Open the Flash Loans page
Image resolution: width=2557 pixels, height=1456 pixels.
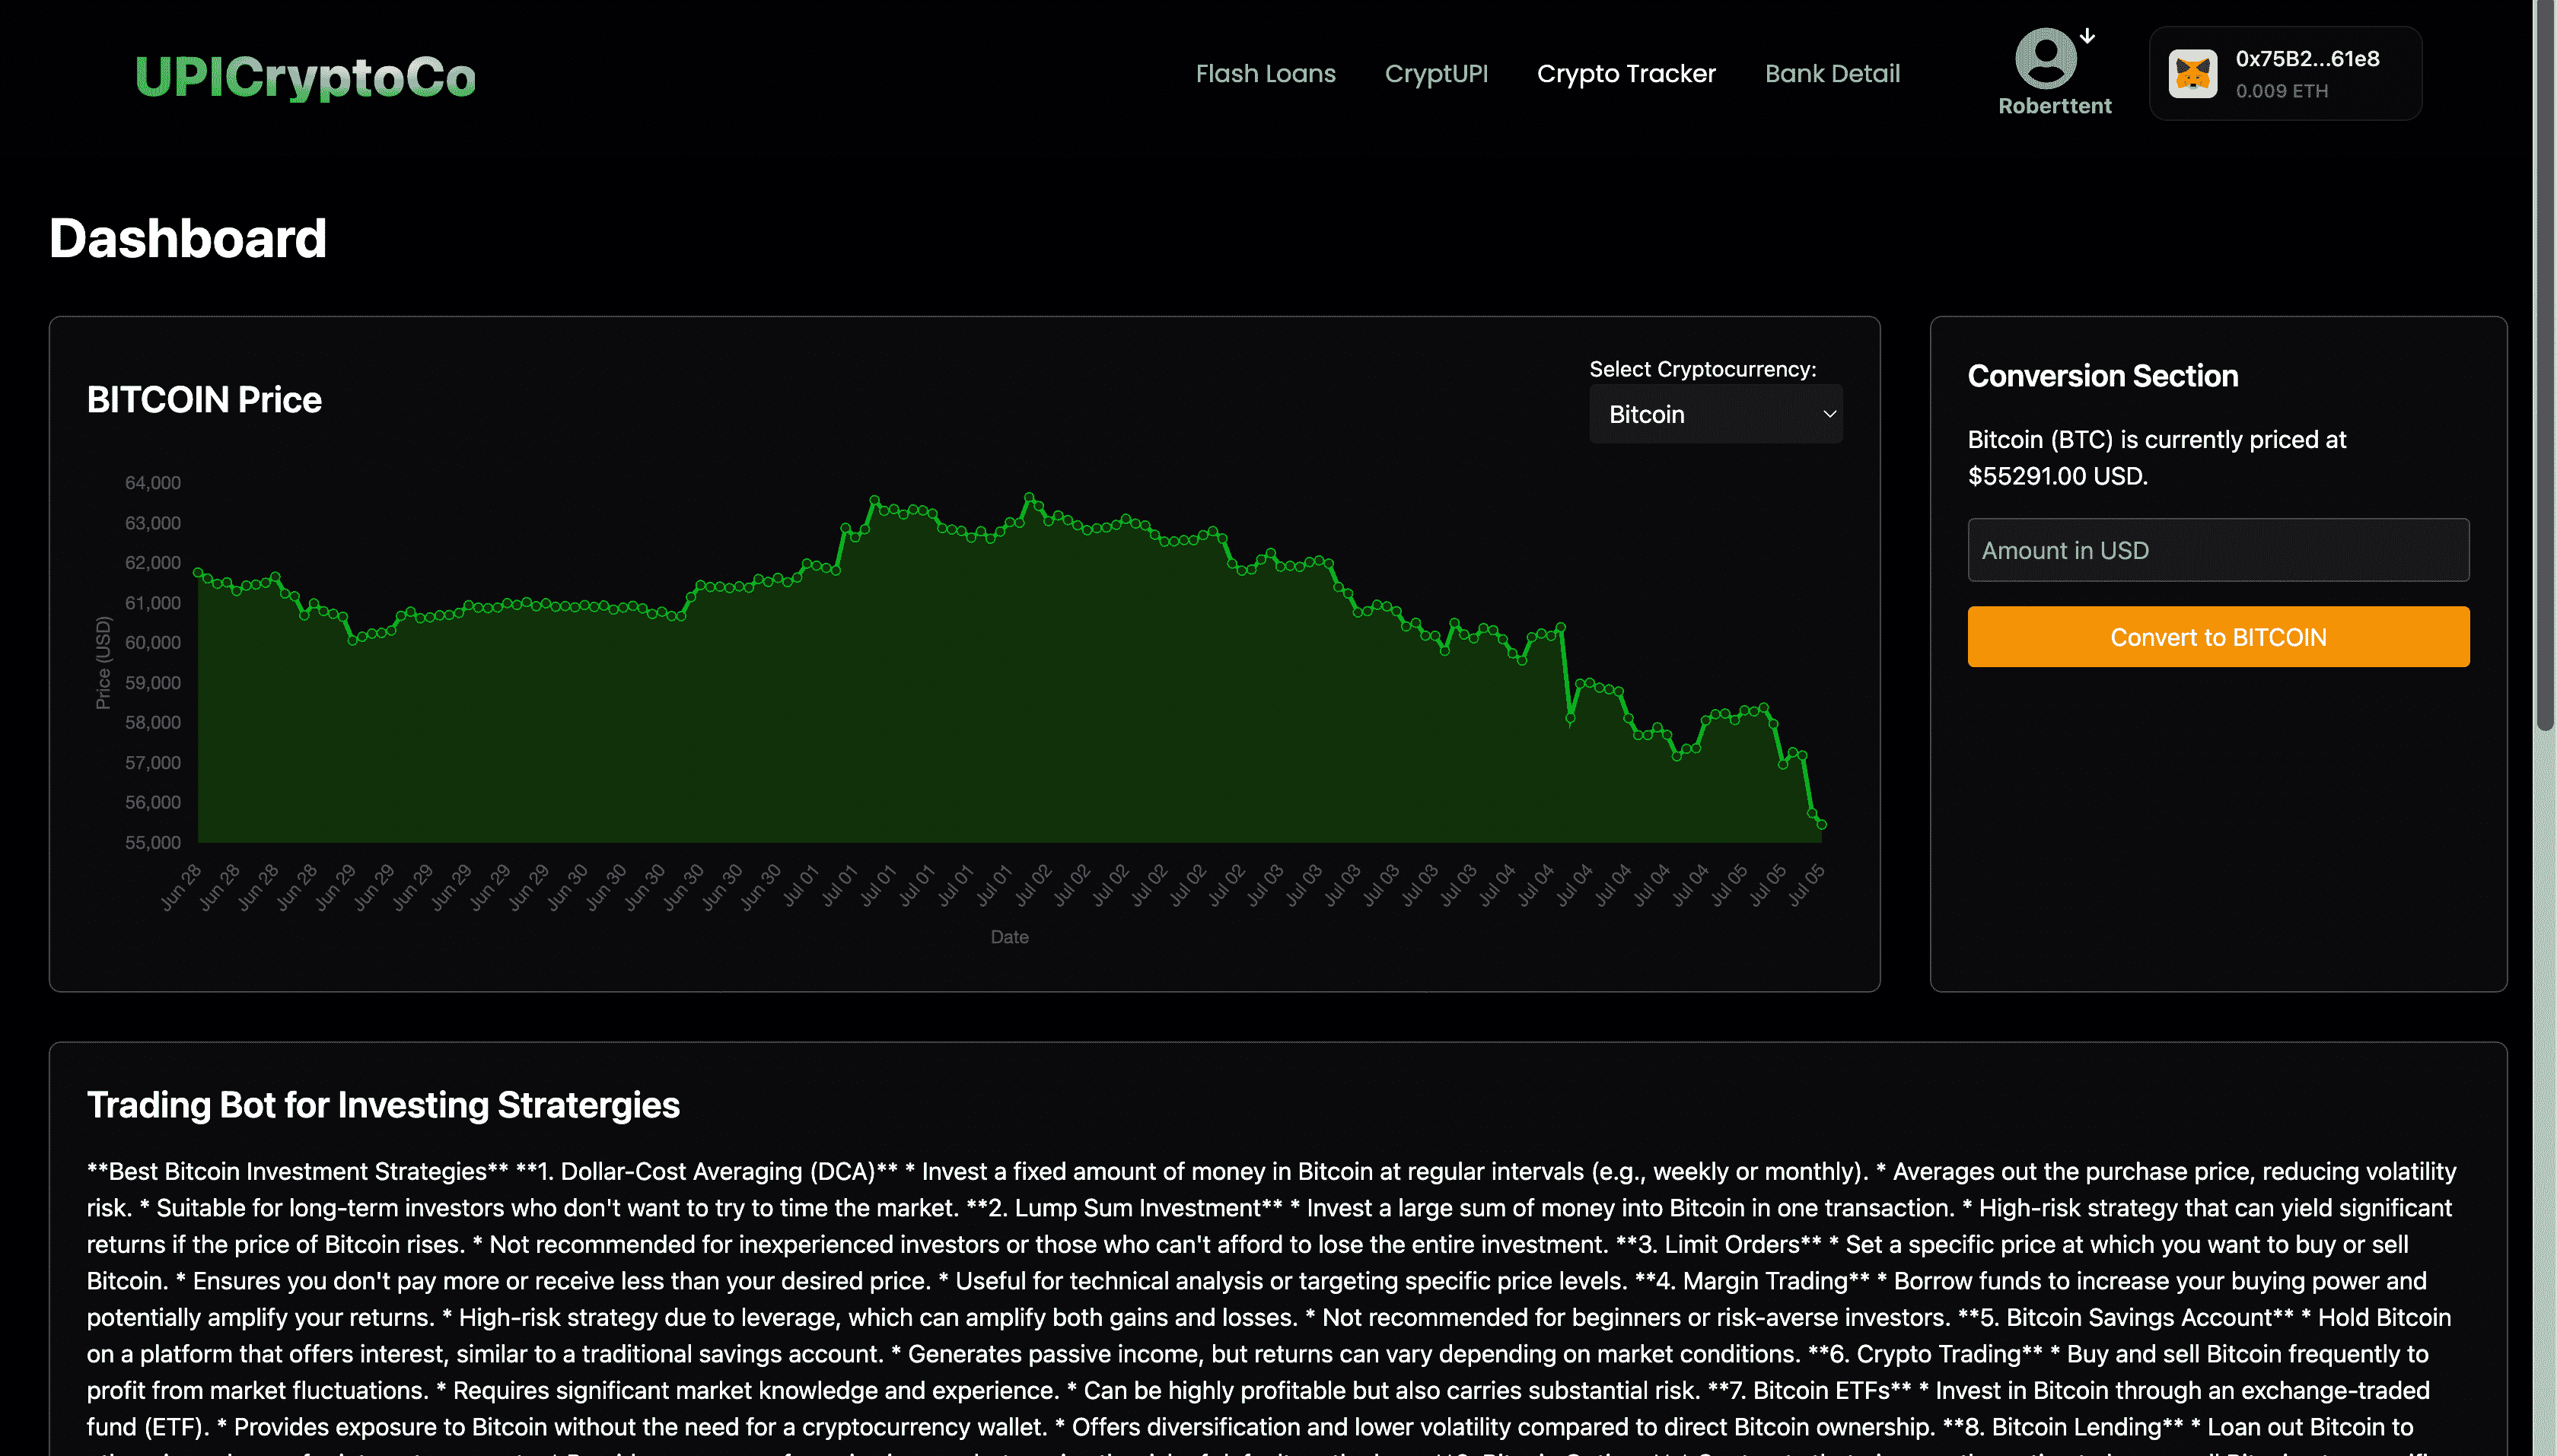pos(1265,74)
